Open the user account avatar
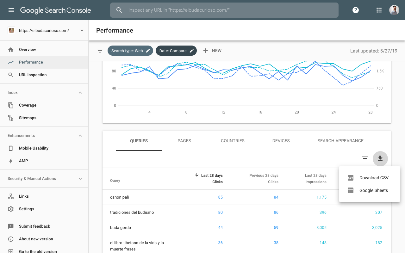Image resolution: width=405 pixels, height=253 pixels. point(394,10)
